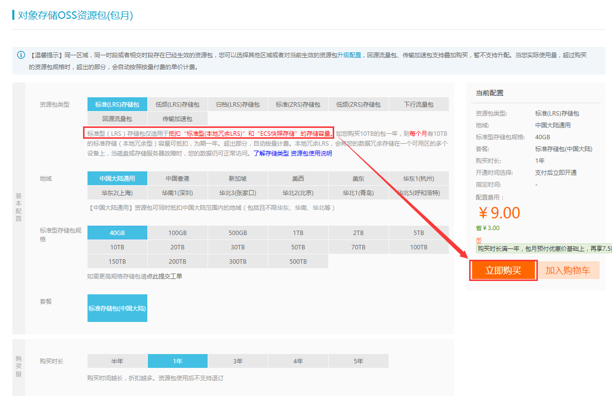Click 立即购买 buy now button
Screen dimensions: 612x398
pos(503,271)
